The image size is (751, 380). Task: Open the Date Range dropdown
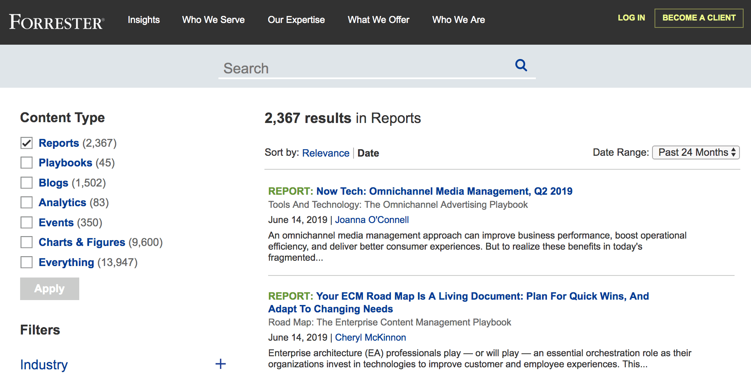[696, 152]
